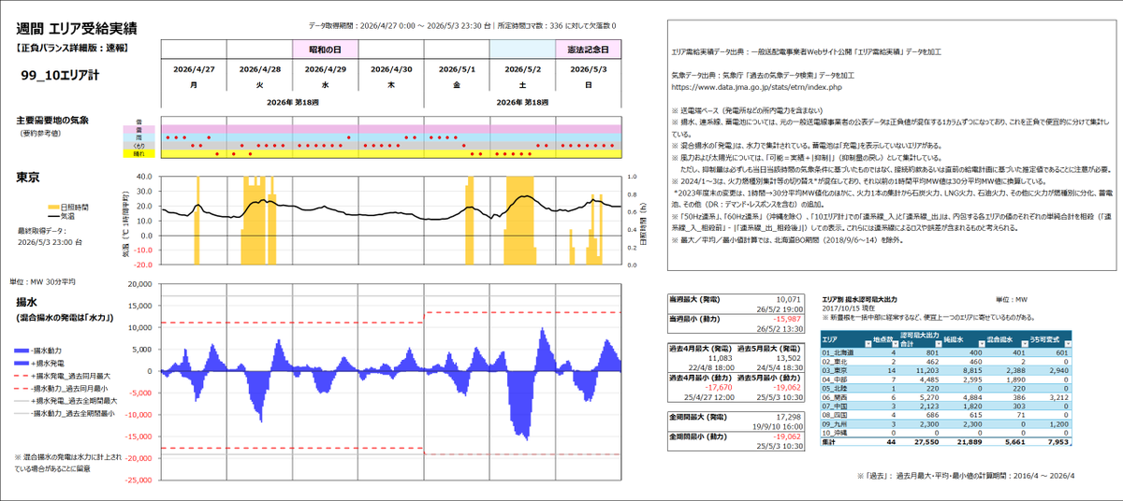This screenshot has width=1123, height=501.
Task: Open the 純揚水 column filter dropdown
Action: click(982, 344)
